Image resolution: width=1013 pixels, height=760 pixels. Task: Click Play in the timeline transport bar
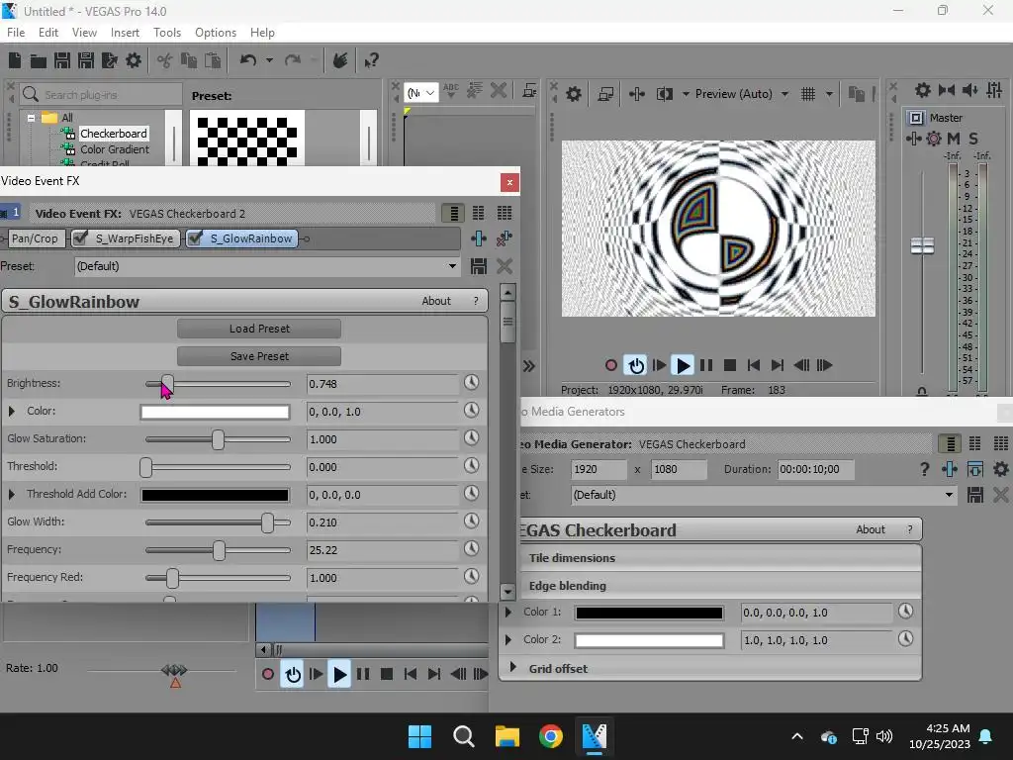pyautogui.click(x=339, y=675)
